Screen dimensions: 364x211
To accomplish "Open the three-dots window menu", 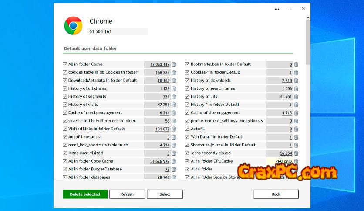I will 277,9.
